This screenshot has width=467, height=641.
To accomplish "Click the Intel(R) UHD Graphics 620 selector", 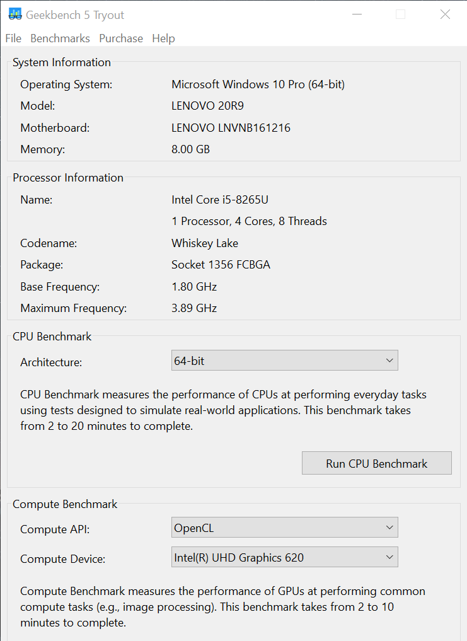I will point(284,557).
